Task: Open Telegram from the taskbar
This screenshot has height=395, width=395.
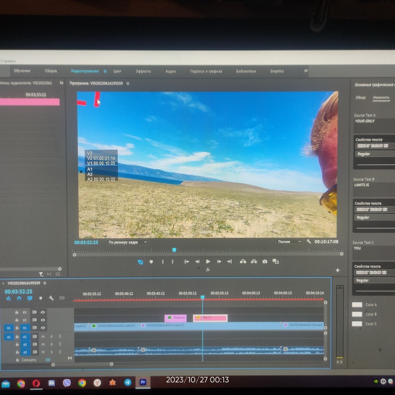Action: click(x=128, y=383)
